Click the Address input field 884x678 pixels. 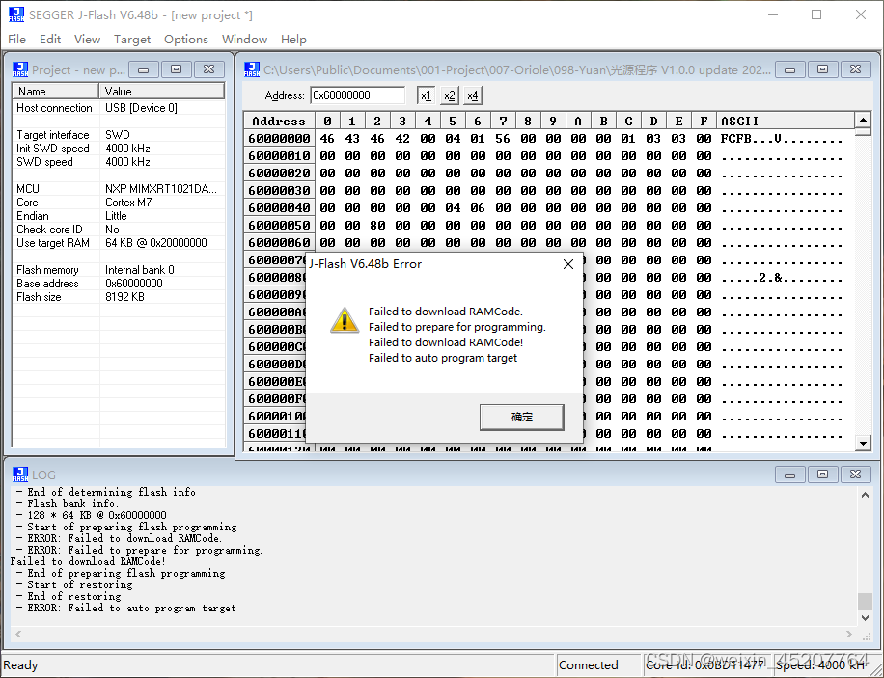pos(357,95)
